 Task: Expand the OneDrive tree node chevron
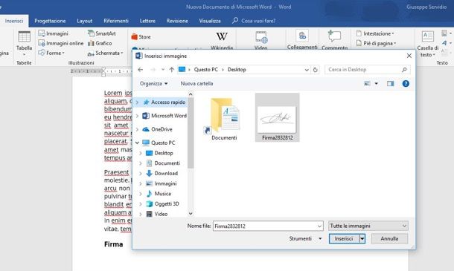point(137,129)
